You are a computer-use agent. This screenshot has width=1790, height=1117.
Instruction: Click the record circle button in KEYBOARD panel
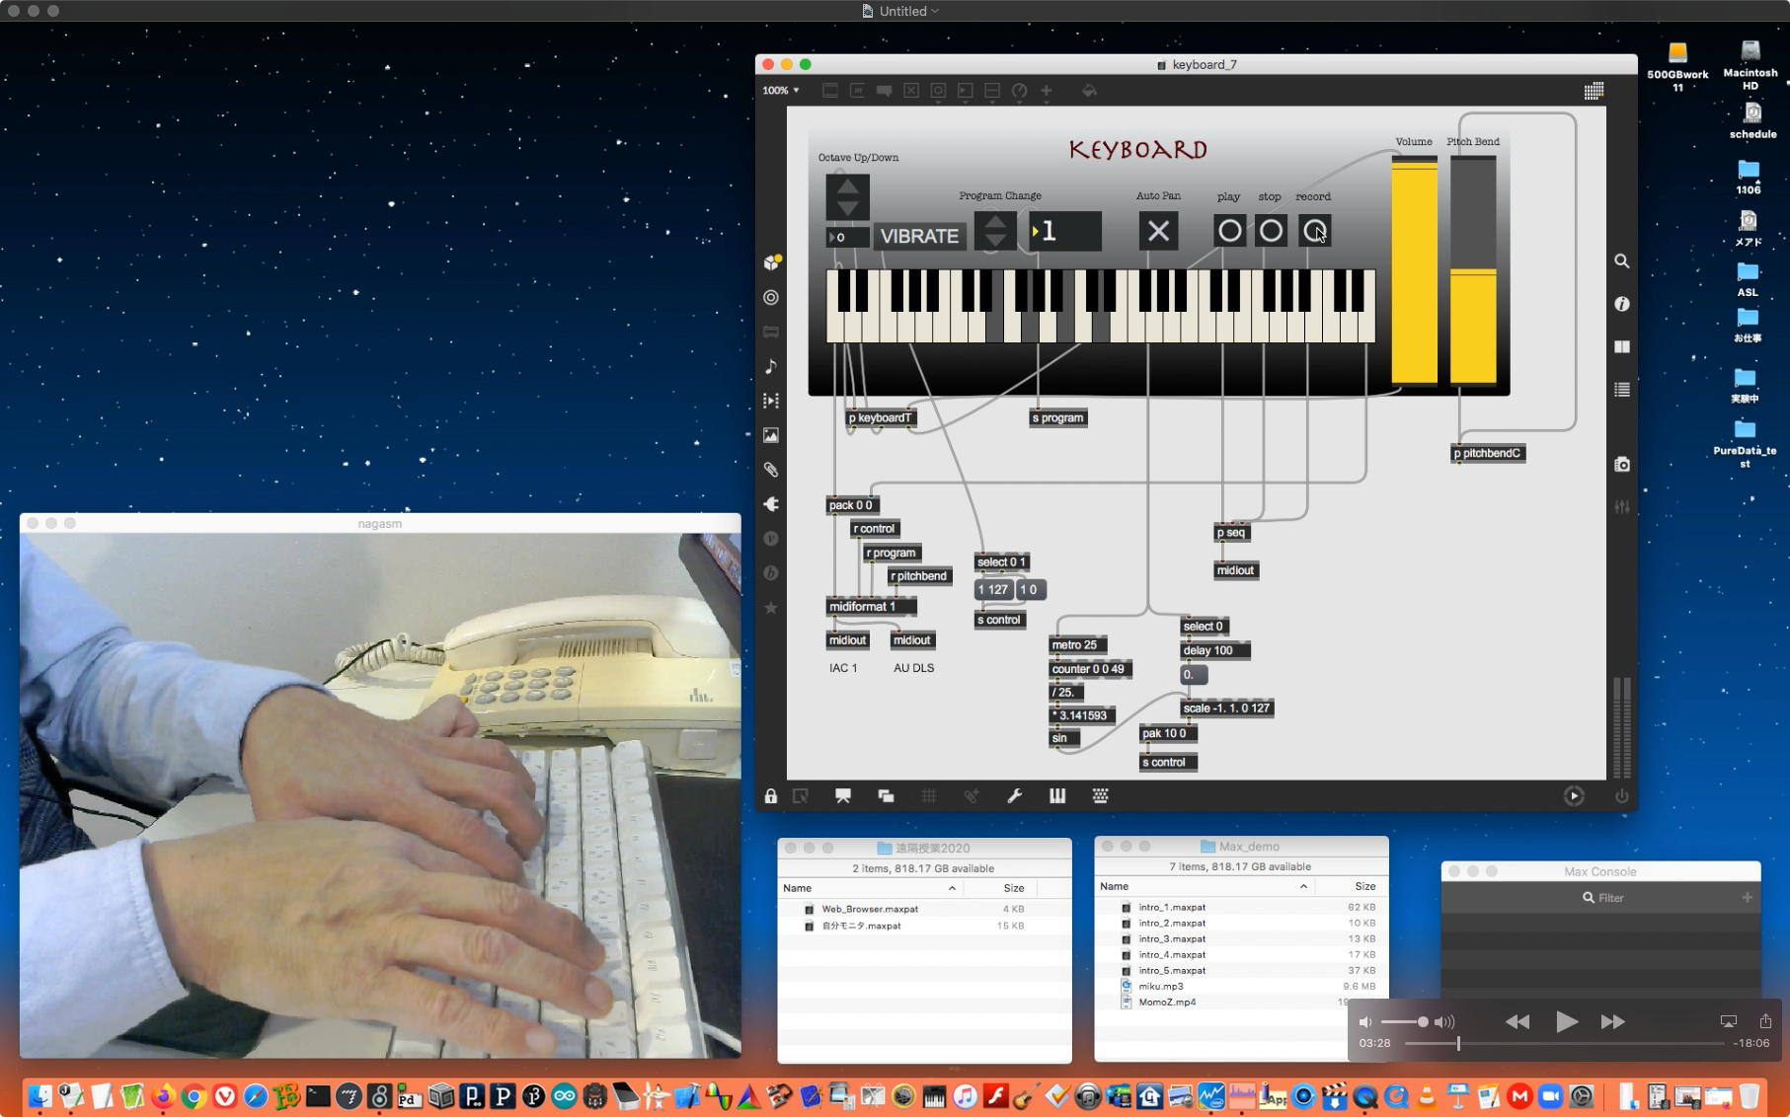coord(1314,231)
